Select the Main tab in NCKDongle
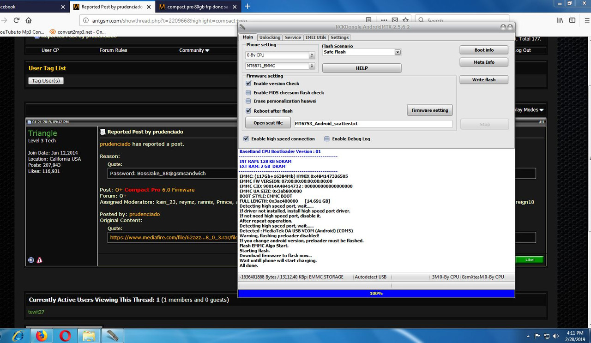 (x=248, y=37)
